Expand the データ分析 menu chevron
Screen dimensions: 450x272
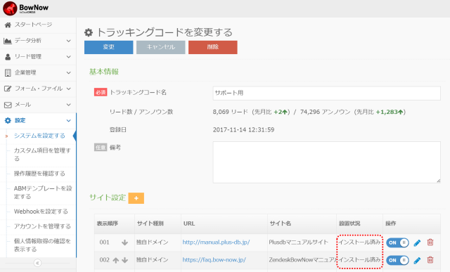(69, 41)
